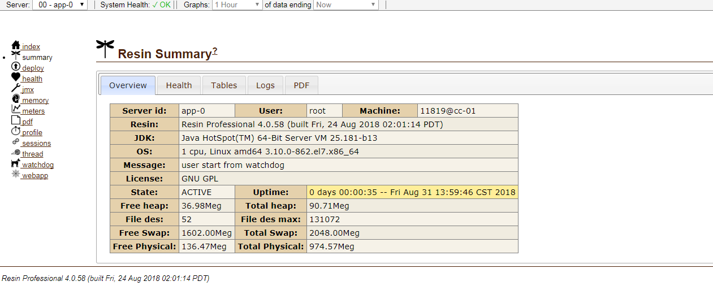Open the Server dropdown showing 00 - app-0
This screenshot has width=713, height=290.
click(60, 5)
